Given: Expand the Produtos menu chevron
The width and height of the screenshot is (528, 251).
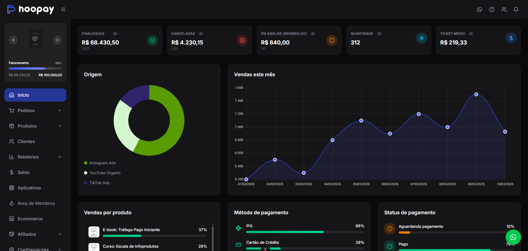Looking at the screenshot, I should coord(60,126).
